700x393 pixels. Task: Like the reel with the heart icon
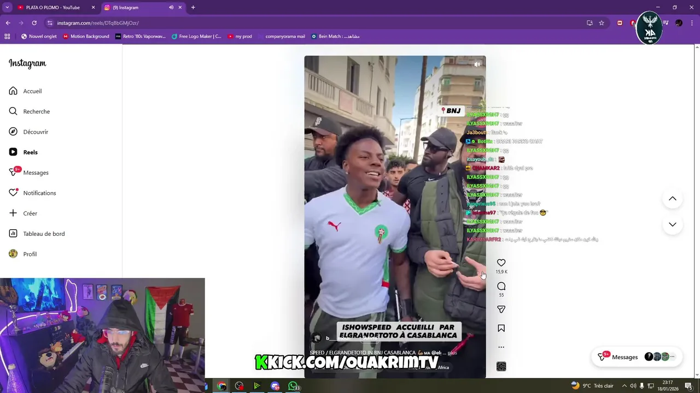click(x=501, y=263)
